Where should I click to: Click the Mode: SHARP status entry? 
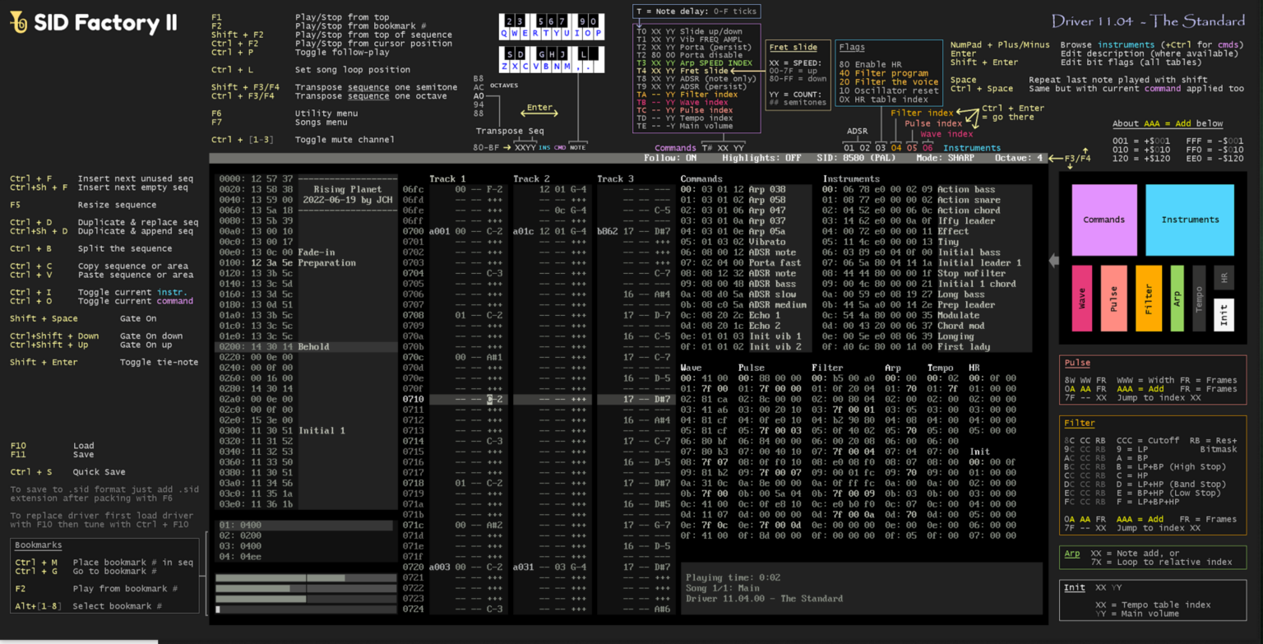point(945,158)
